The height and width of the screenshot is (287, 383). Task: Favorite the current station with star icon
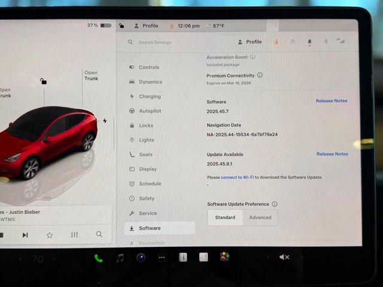50,235
